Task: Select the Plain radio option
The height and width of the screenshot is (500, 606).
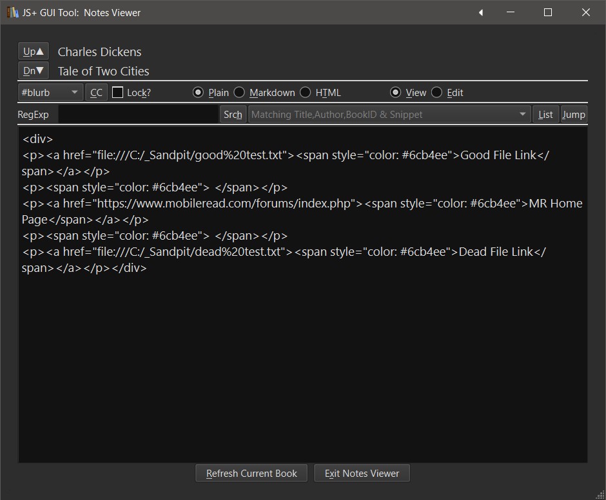Action: coord(199,92)
